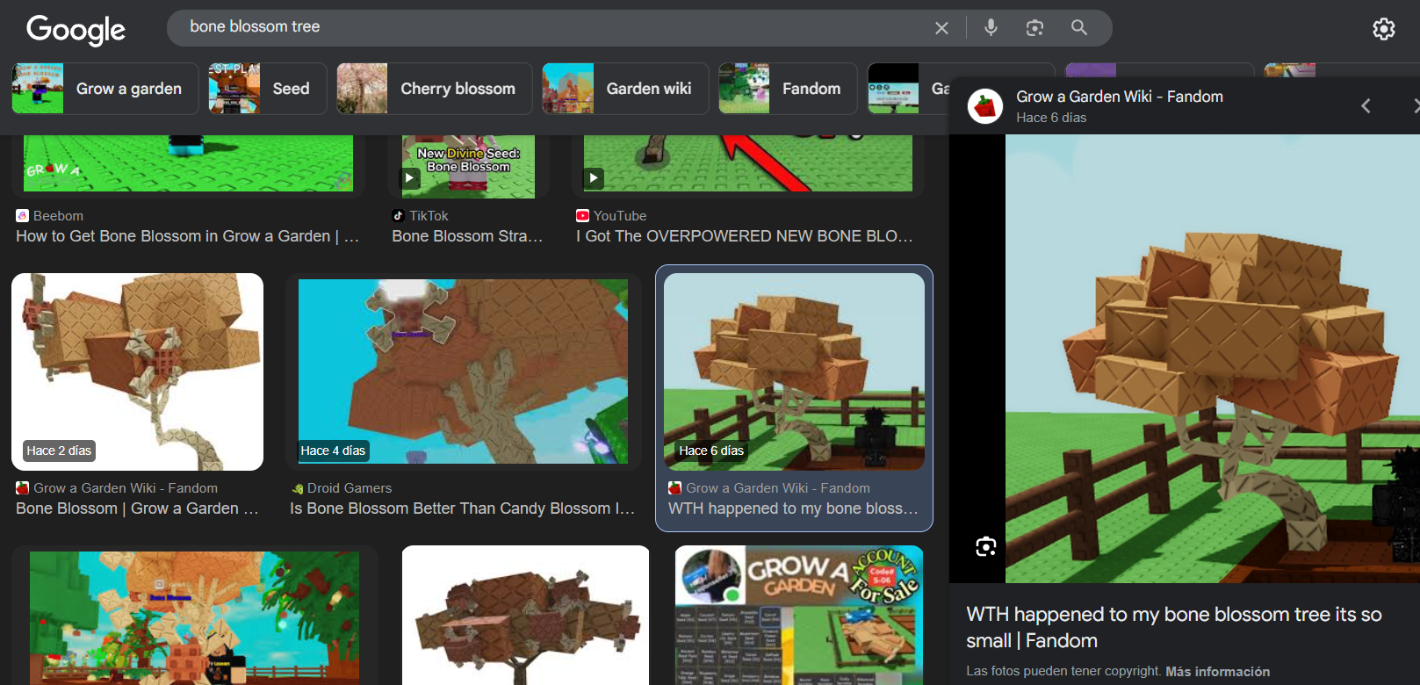
Task: Open 'Grow a Garden Wiki - Fandom' preview header
Action: tap(1120, 97)
